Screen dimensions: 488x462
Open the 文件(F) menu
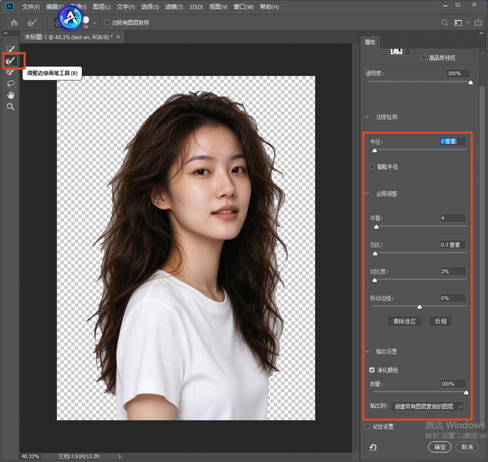click(x=31, y=7)
